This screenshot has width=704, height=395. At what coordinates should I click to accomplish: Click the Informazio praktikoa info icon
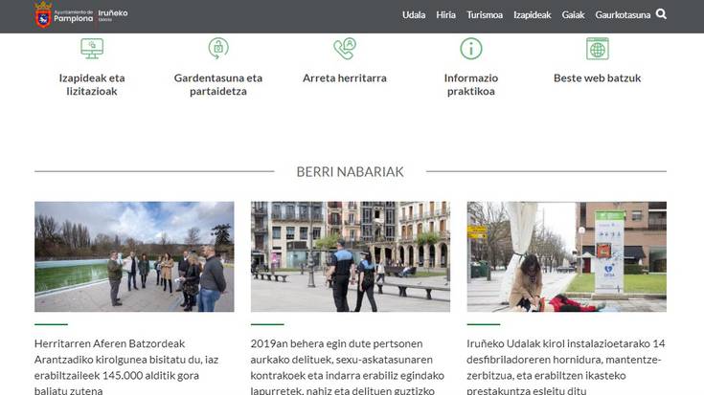471,49
